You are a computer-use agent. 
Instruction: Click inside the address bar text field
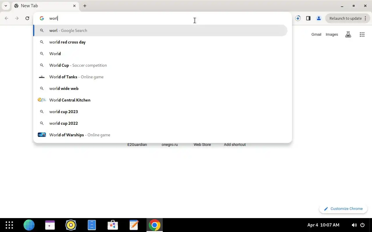point(169,18)
